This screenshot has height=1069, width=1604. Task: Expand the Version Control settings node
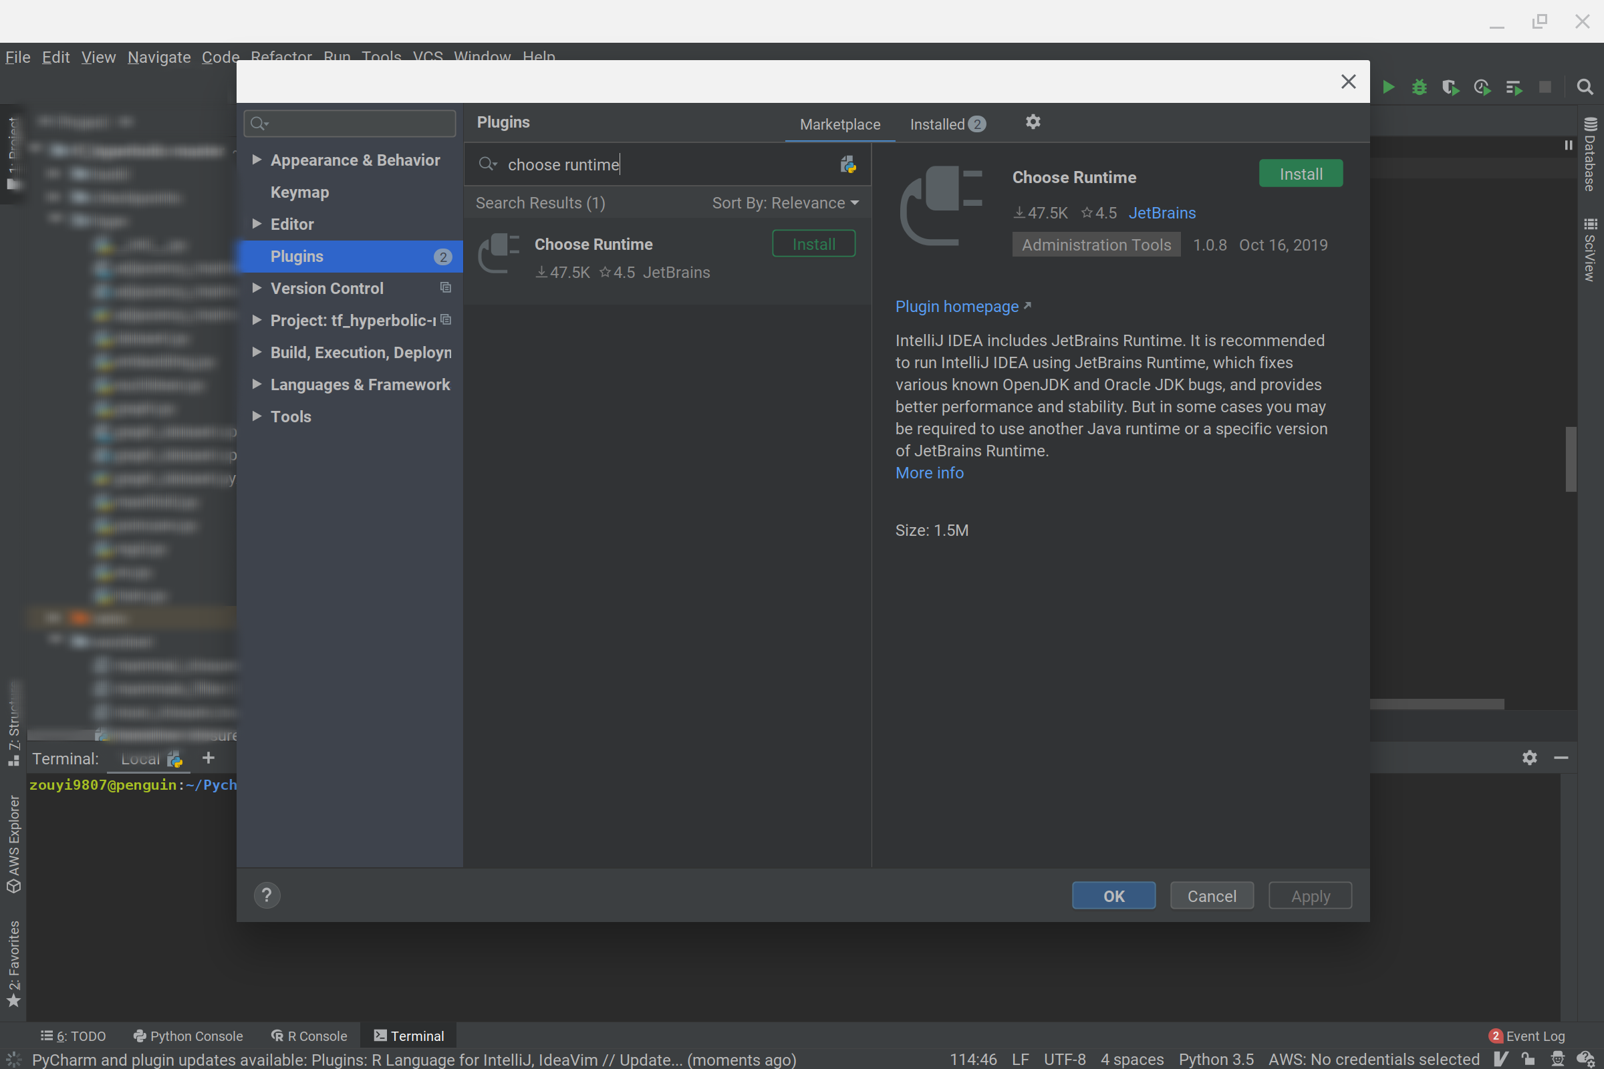point(257,288)
